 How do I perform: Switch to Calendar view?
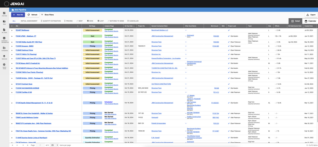tap(310, 21)
